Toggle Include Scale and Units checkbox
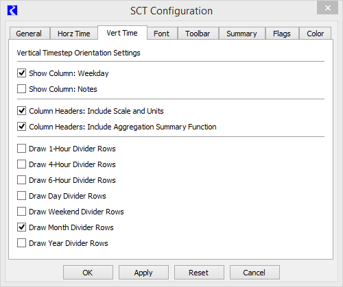343x287 pixels. tap(21, 111)
